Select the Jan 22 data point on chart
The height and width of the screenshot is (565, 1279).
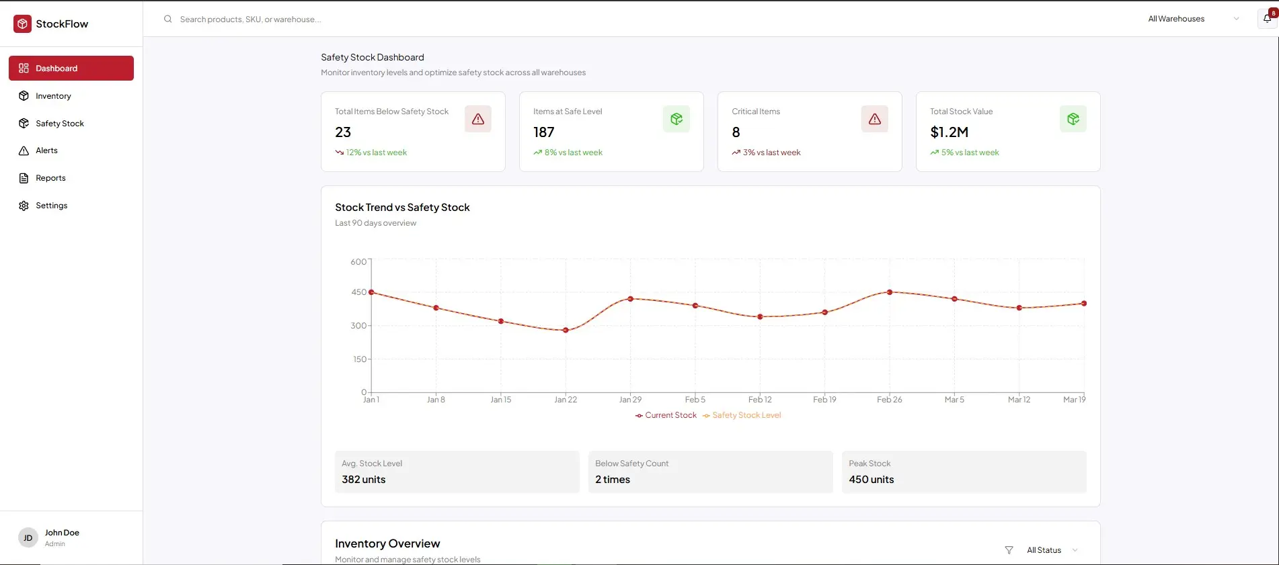(x=566, y=330)
